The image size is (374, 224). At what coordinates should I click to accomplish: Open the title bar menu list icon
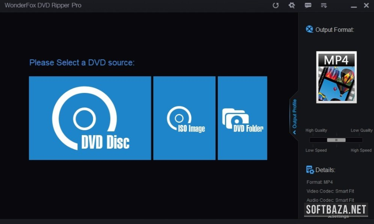(x=324, y=5)
